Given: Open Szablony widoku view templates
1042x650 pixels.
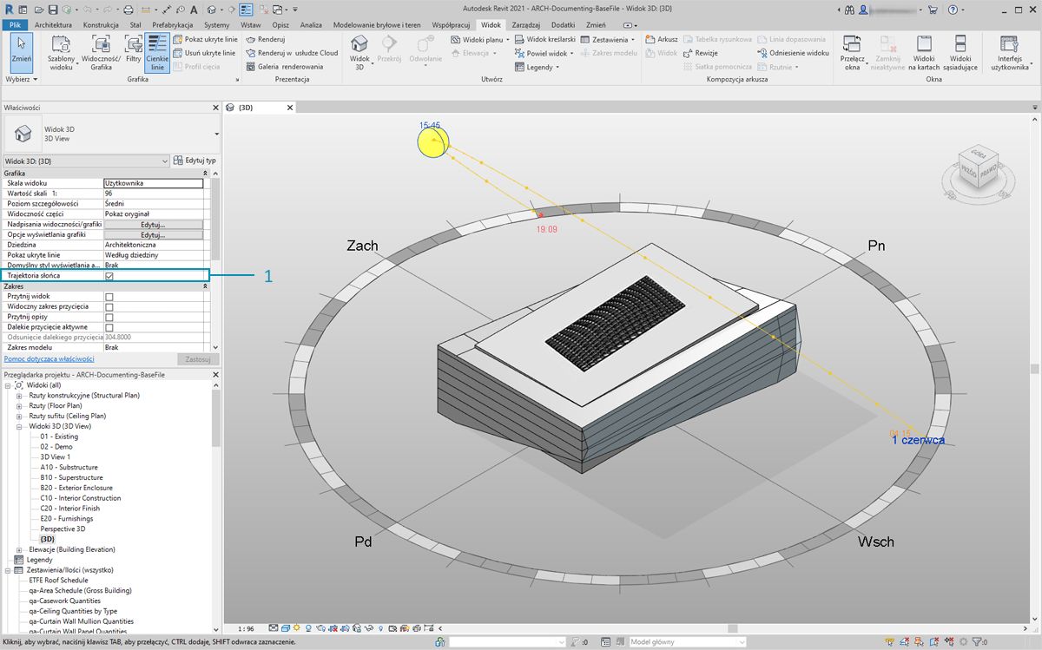Looking at the screenshot, I should tap(61, 52).
